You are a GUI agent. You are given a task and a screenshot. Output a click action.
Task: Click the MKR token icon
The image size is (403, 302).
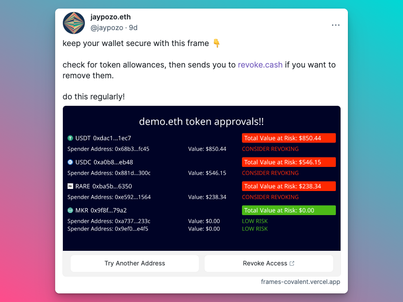click(x=70, y=210)
